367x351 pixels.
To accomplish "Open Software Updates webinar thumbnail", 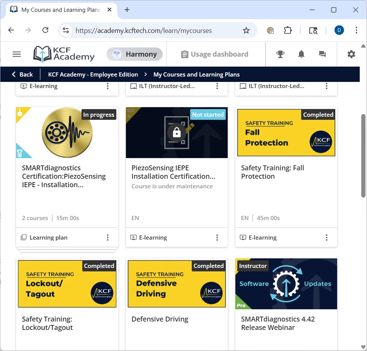I will (x=286, y=284).
